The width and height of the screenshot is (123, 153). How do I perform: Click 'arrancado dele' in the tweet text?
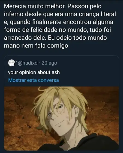[25, 38]
